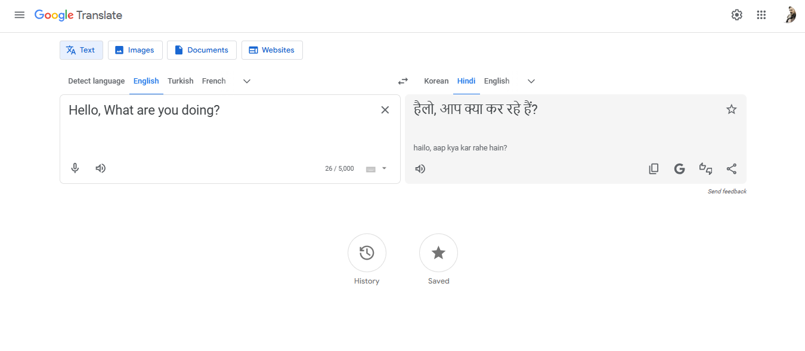Switch to Websites translation
Screen dimensions: 805x351
point(272,50)
